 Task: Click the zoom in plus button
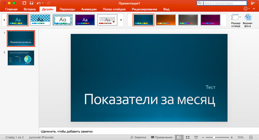232,137
